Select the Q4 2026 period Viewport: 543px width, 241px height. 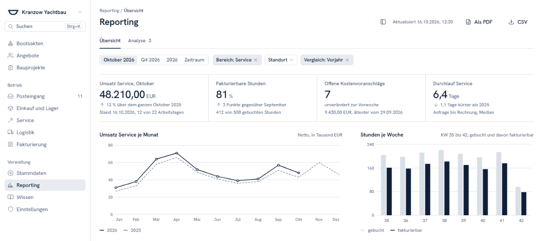[x=150, y=60]
